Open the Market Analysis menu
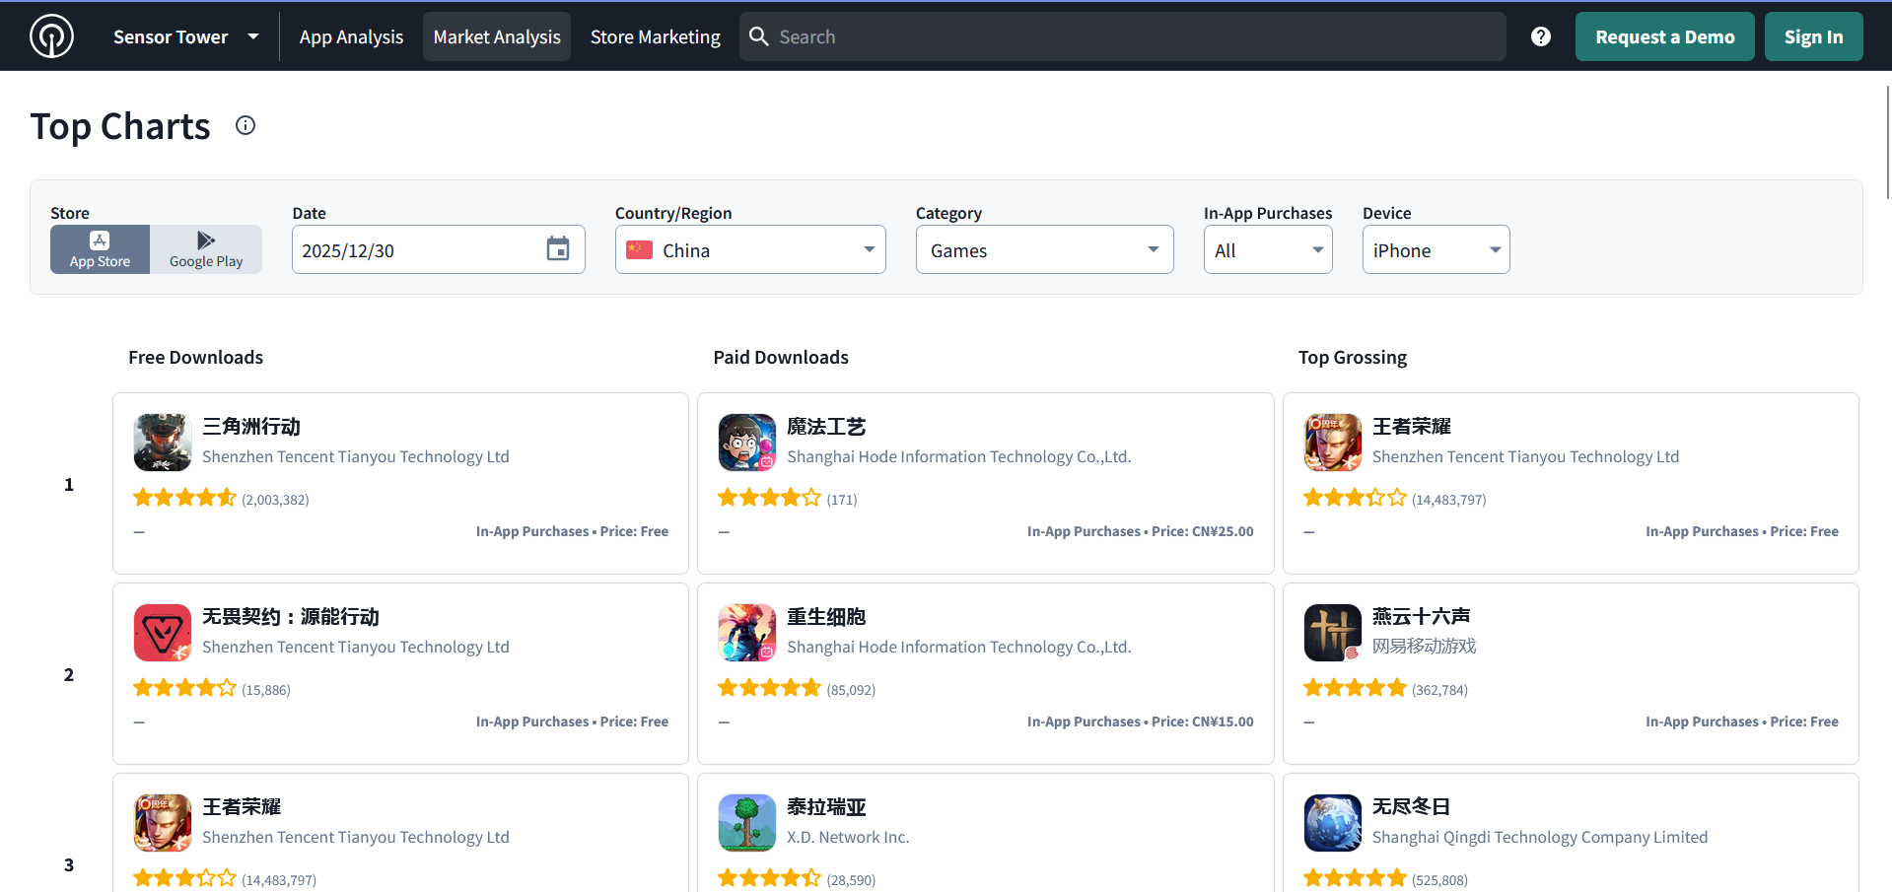1892x892 pixels. click(497, 36)
